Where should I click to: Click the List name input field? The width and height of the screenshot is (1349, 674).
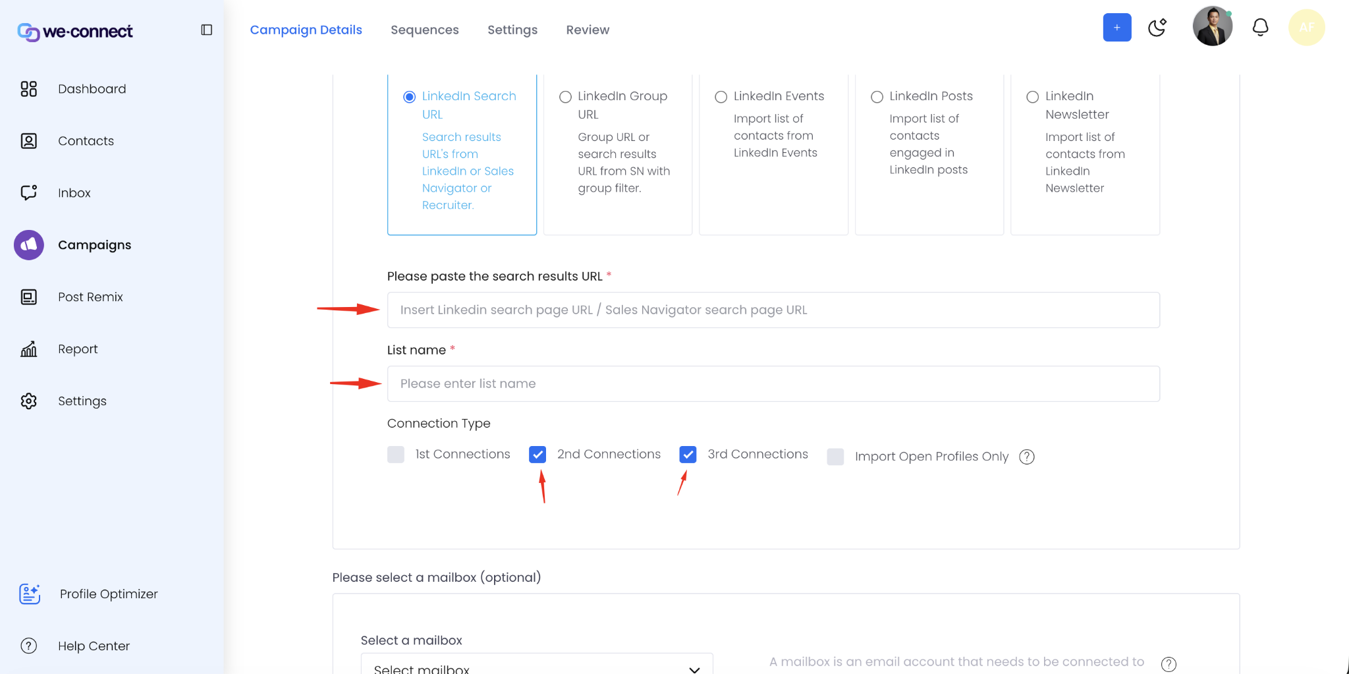pyautogui.click(x=773, y=384)
